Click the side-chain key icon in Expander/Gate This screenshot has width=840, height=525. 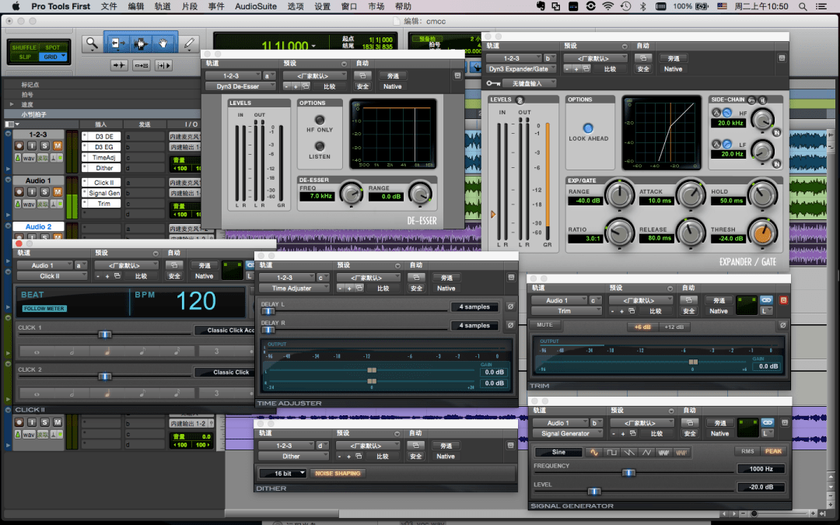(751, 100)
